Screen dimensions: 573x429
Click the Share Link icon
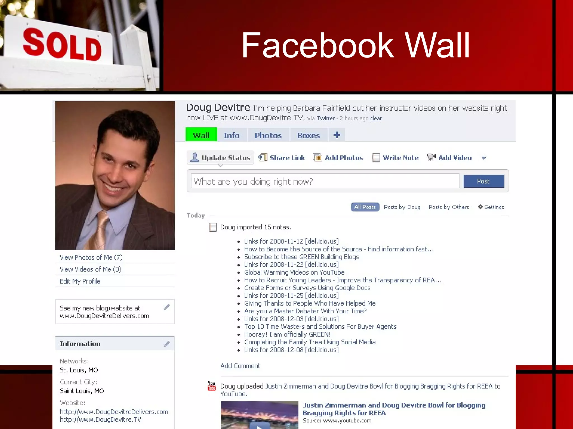[x=263, y=157]
